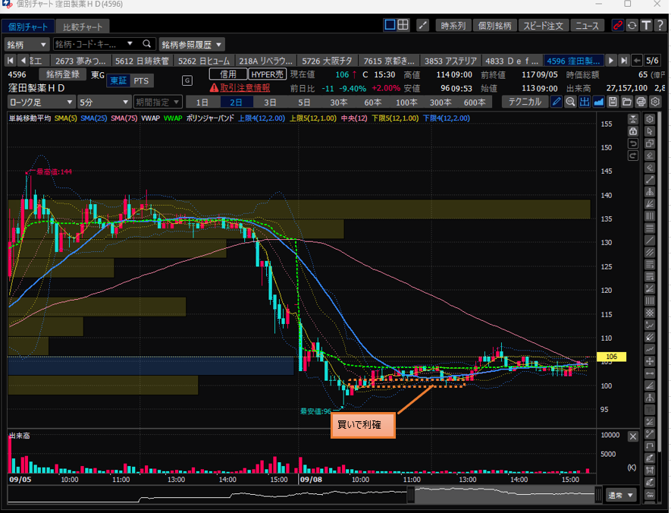
Task: Expand the 銘柄参照履歴 dropdown
Action: tap(193, 45)
